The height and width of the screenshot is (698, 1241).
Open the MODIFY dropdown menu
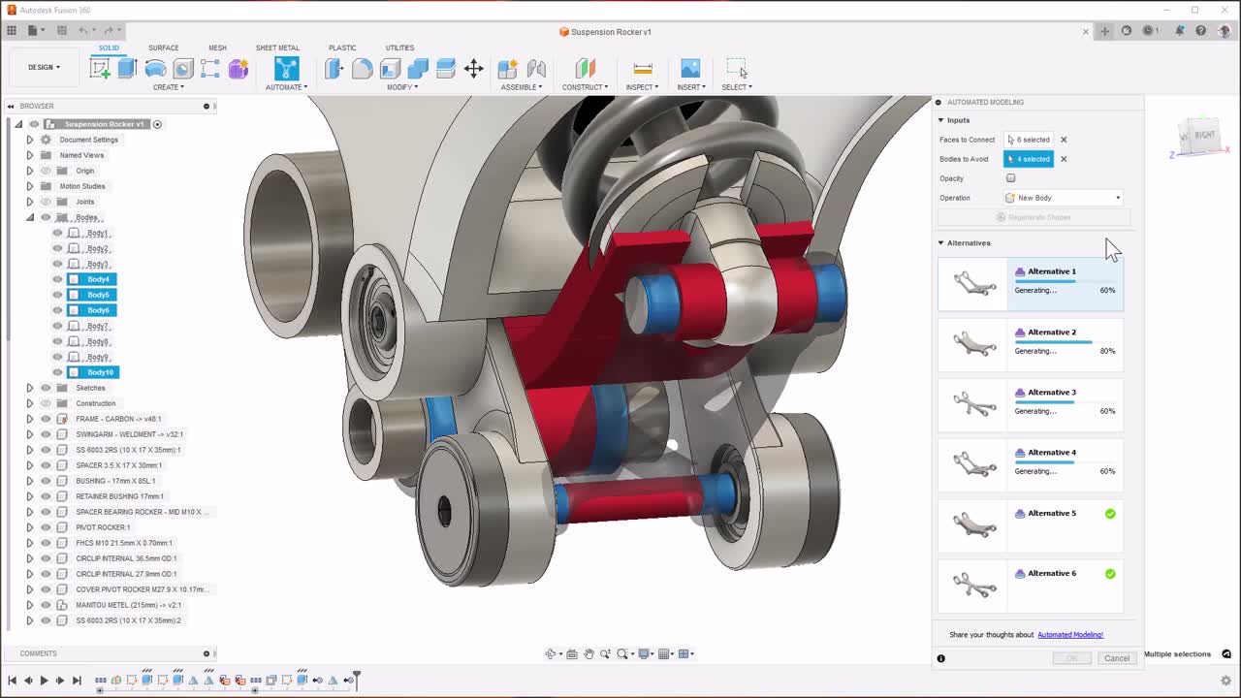(x=402, y=87)
